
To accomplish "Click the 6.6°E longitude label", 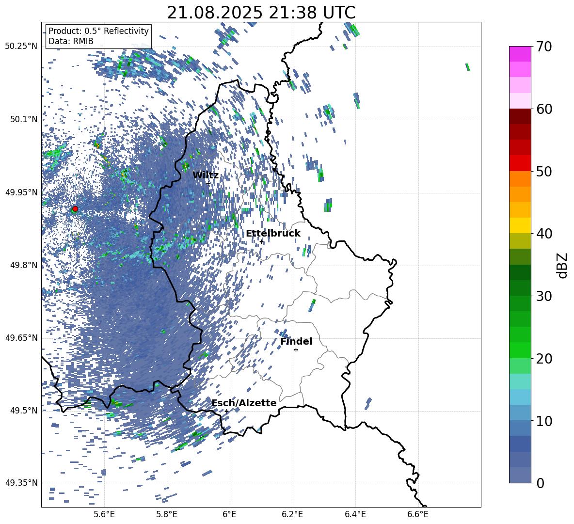I will [418, 514].
